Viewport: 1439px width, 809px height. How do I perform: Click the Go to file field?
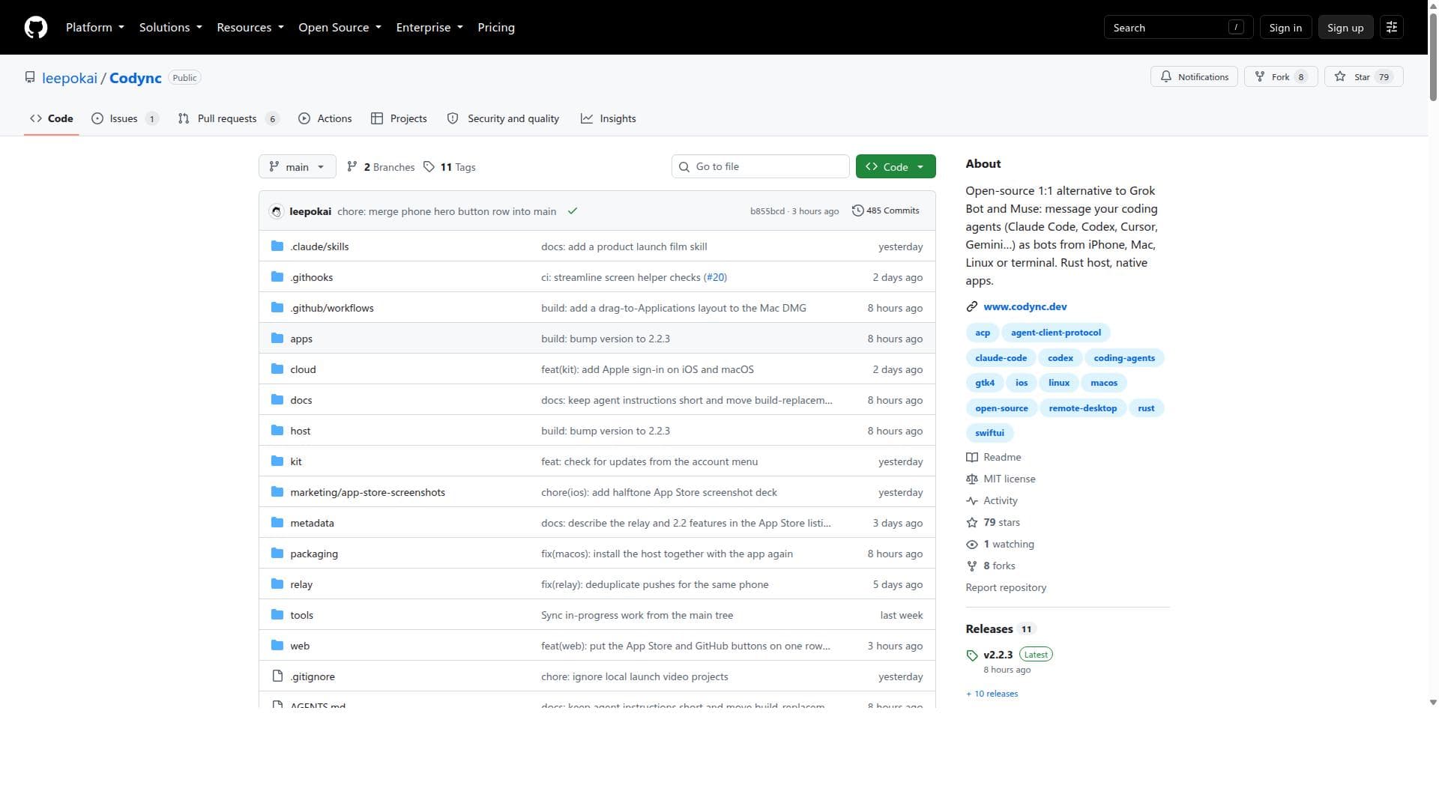coord(761,167)
